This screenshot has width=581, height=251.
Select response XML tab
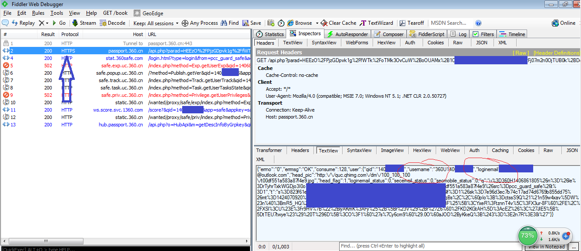[x=260, y=159]
